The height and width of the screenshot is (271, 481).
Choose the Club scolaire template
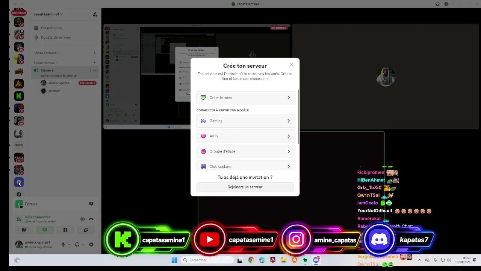246,166
